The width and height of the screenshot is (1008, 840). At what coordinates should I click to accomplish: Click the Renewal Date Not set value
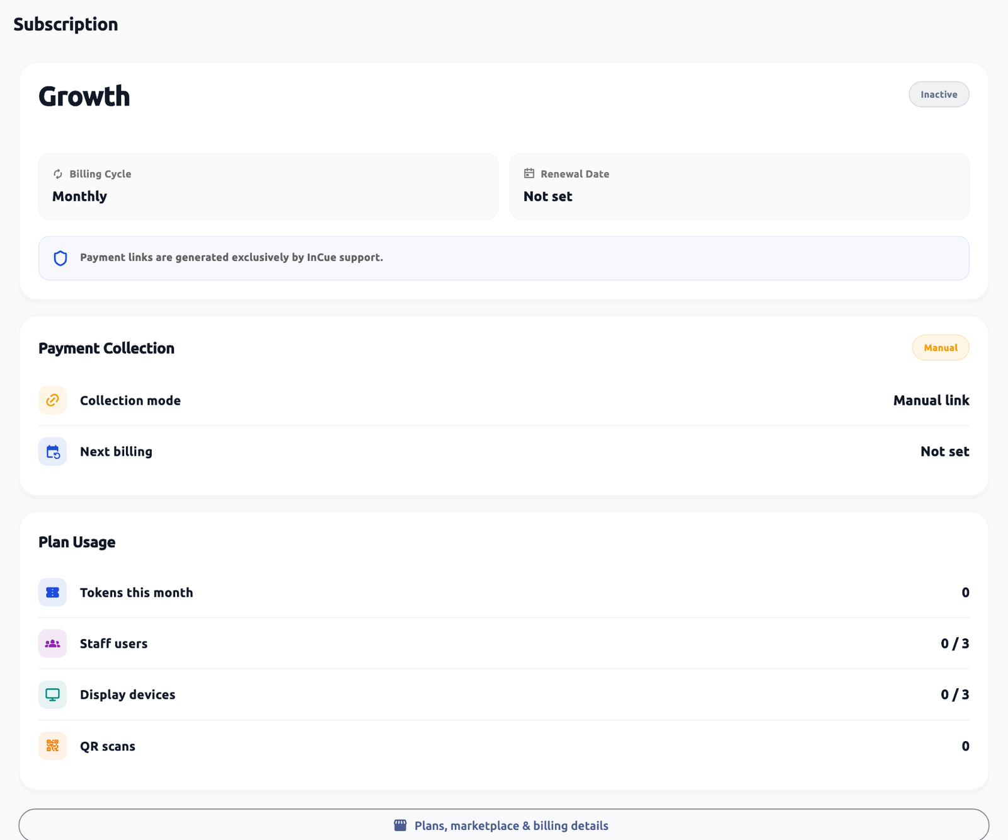pos(548,197)
